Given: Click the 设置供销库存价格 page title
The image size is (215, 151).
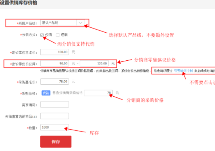Looking at the screenshot, I should [19, 3].
